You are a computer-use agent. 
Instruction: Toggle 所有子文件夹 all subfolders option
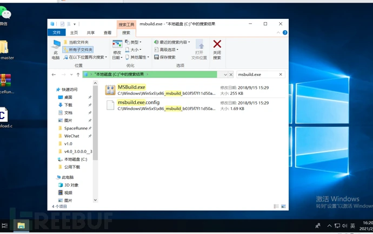click(78, 50)
